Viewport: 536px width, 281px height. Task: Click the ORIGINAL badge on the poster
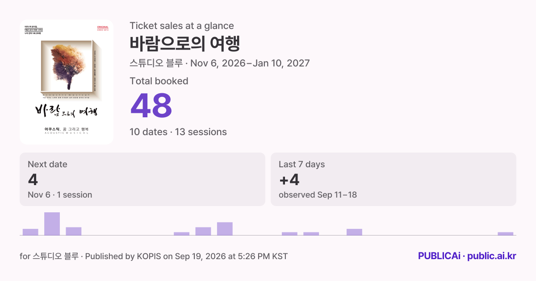click(103, 29)
